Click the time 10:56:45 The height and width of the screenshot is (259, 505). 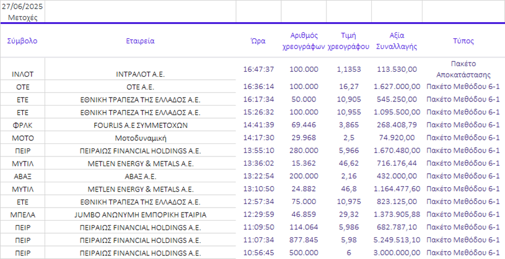[258, 253]
